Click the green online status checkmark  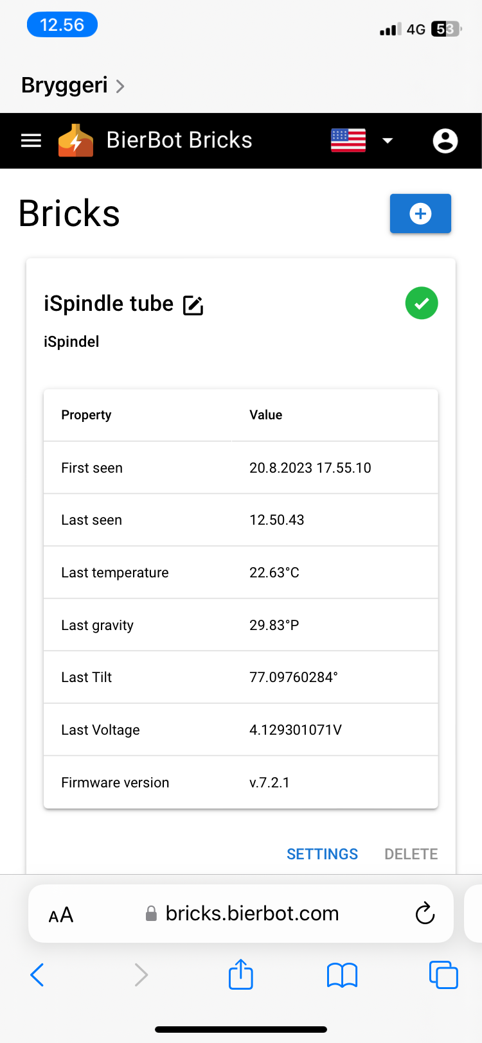[x=422, y=303]
